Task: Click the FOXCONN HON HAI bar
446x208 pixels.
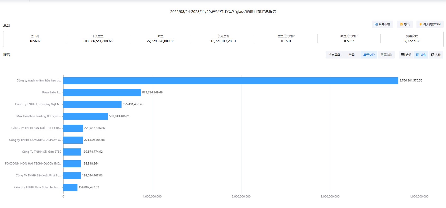Action: coord(72,164)
